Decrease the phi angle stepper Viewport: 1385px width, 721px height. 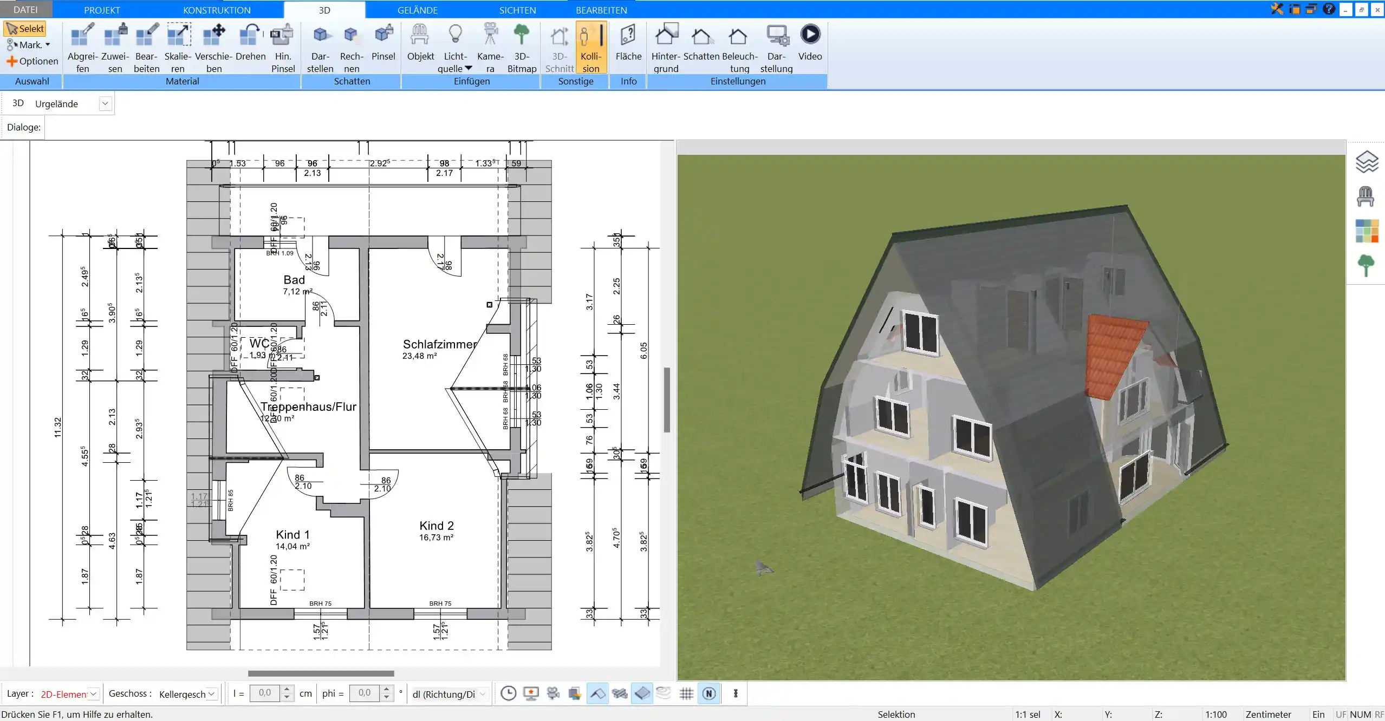coord(386,697)
